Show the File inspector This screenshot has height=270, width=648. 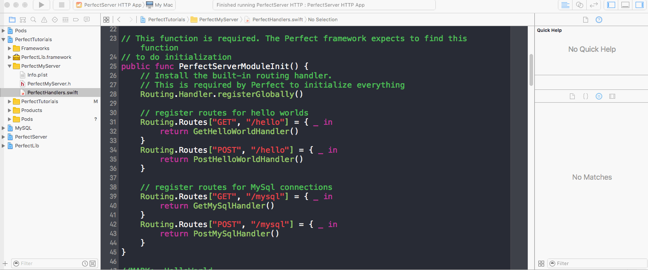click(585, 19)
